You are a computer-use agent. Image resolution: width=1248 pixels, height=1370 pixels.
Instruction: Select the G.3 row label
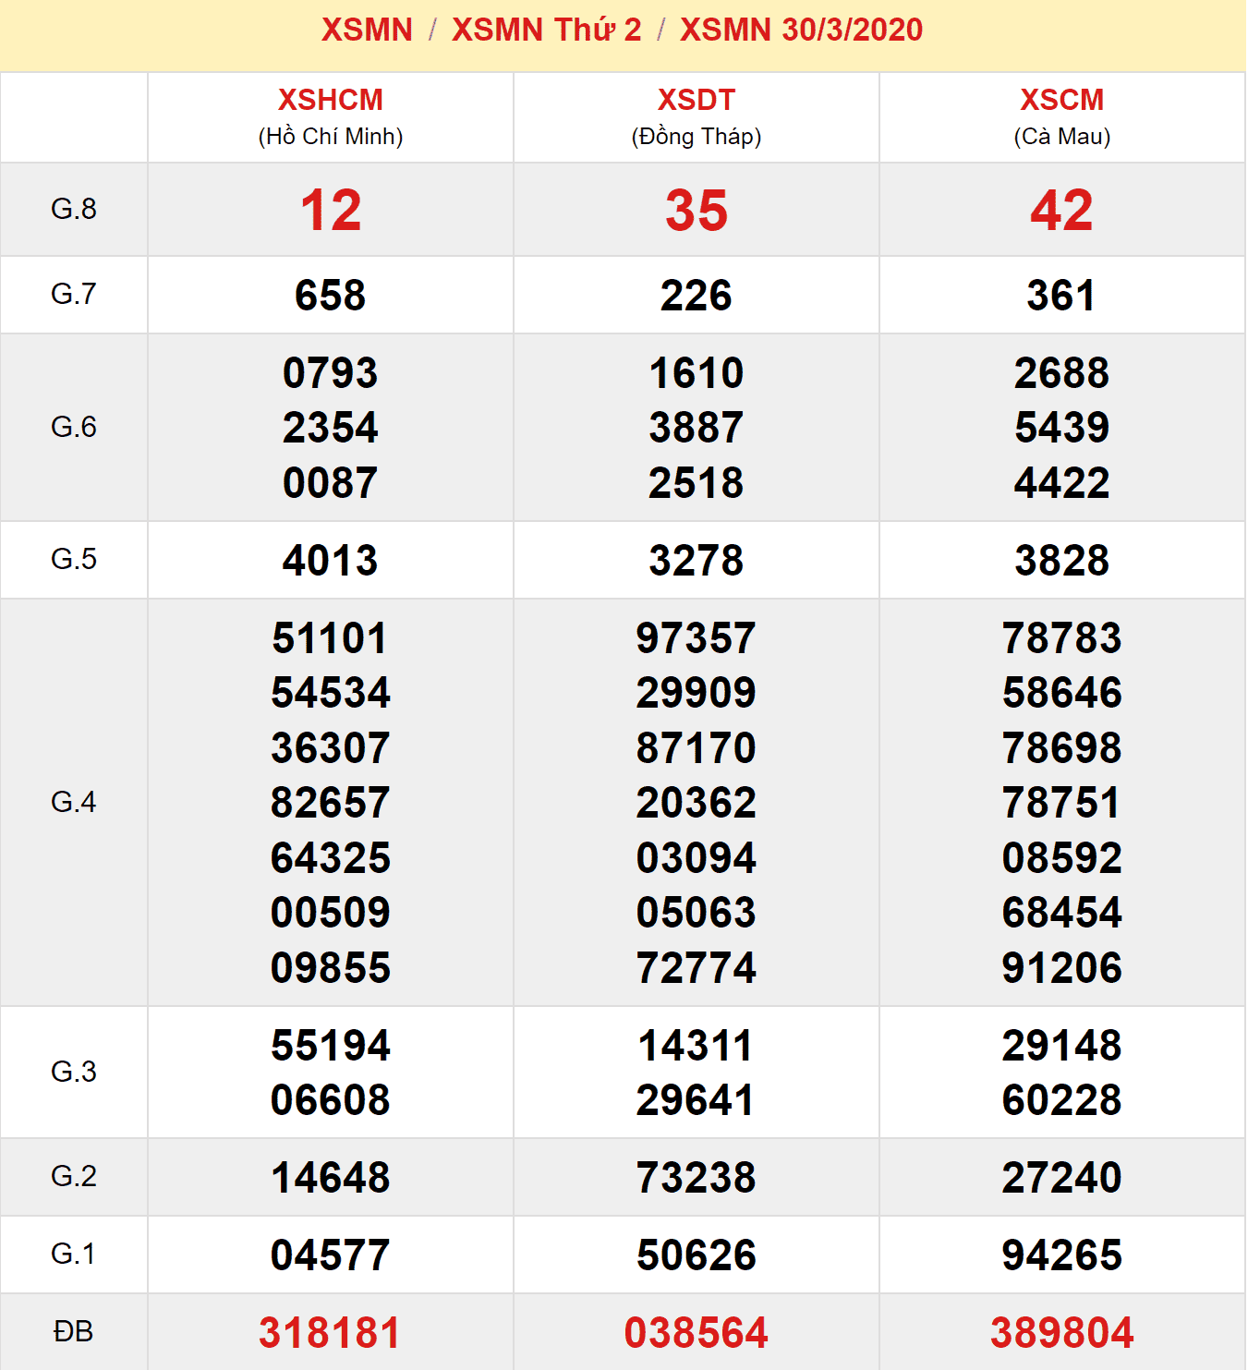click(x=74, y=1072)
